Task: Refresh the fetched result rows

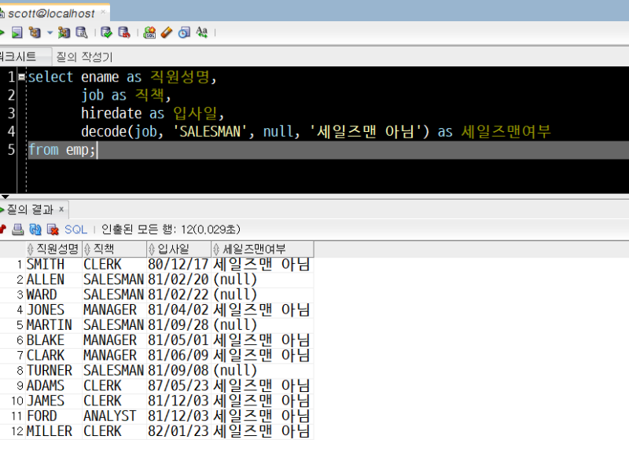Action: pyautogui.click(x=35, y=229)
